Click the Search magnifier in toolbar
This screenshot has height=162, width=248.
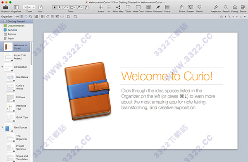point(226,7)
